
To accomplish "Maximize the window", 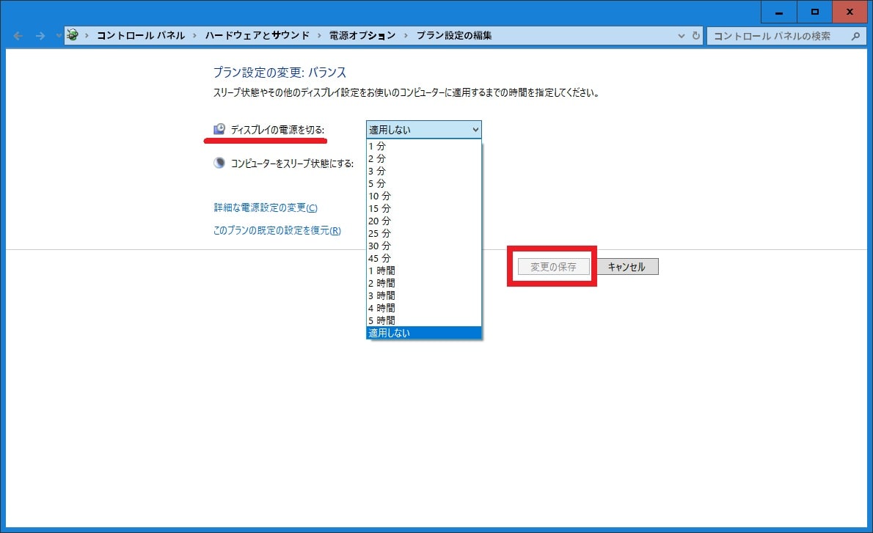I will point(814,12).
